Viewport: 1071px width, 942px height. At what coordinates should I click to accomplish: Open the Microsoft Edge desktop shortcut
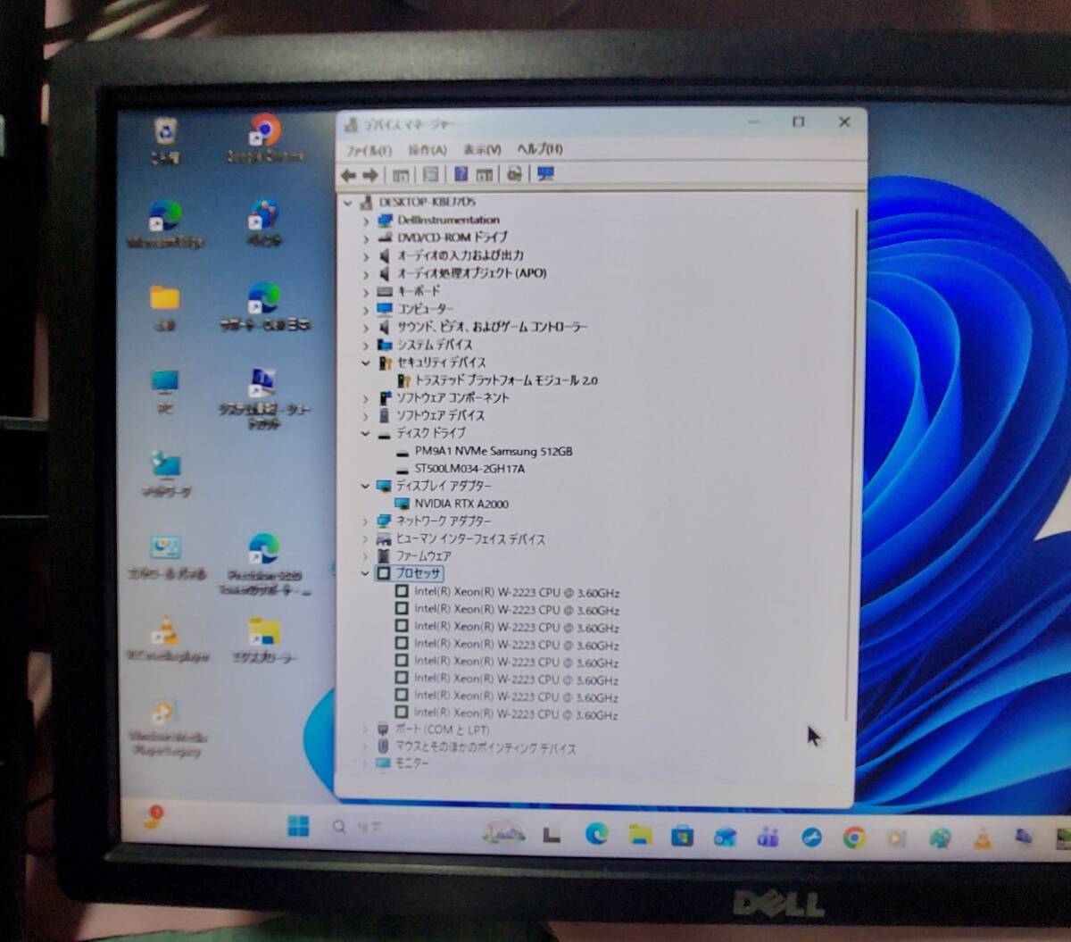[x=165, y=223]
